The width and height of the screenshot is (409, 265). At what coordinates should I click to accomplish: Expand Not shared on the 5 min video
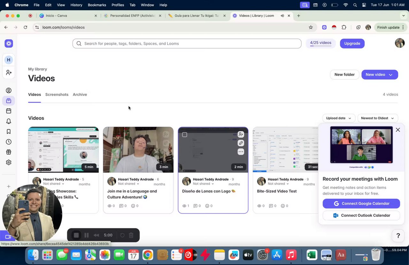(54, 184)
